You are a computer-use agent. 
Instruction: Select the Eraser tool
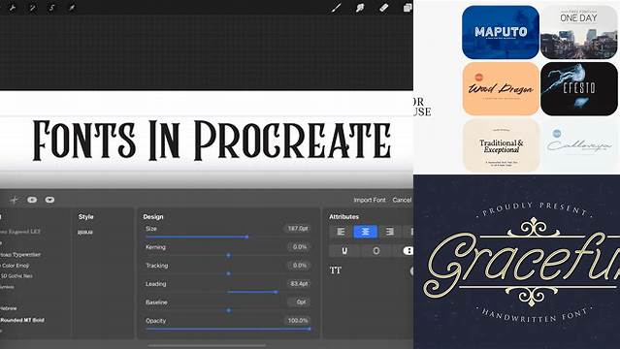coord(383,8)
